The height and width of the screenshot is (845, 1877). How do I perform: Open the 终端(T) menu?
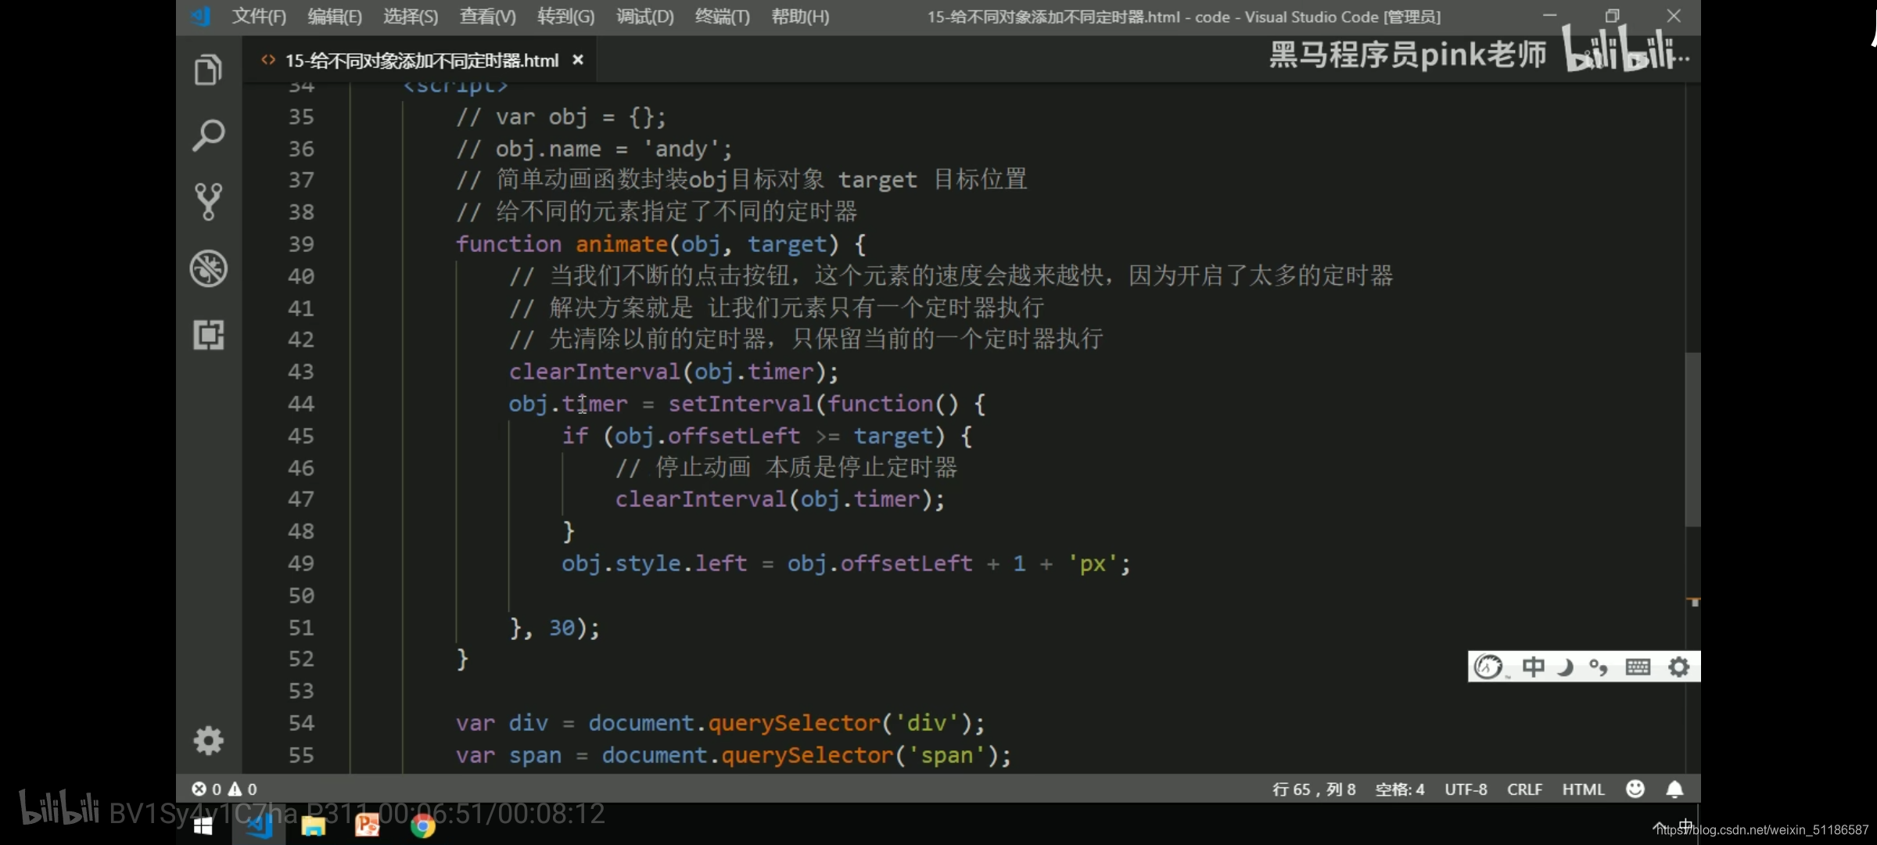(722, 16)
